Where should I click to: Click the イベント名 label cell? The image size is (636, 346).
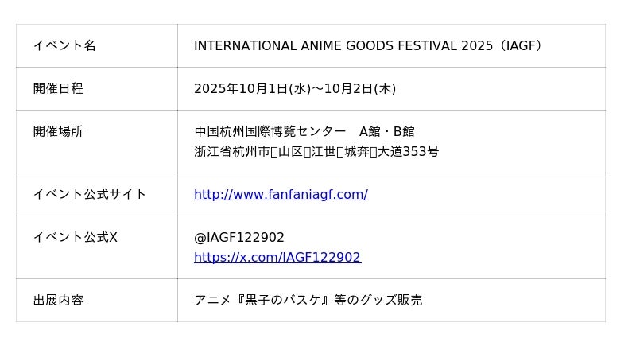point(64,45)
